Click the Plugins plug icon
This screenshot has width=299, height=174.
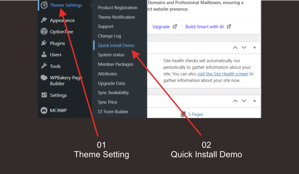point(44,43)
